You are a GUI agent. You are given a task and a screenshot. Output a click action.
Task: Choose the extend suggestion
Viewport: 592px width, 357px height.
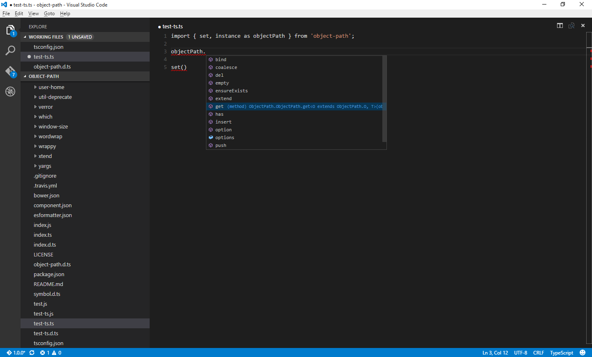294,98
